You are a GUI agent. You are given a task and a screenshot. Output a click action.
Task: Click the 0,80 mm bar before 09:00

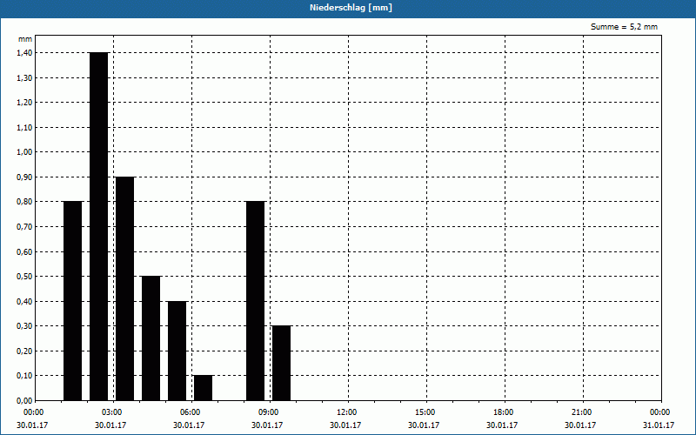[255, 301]
